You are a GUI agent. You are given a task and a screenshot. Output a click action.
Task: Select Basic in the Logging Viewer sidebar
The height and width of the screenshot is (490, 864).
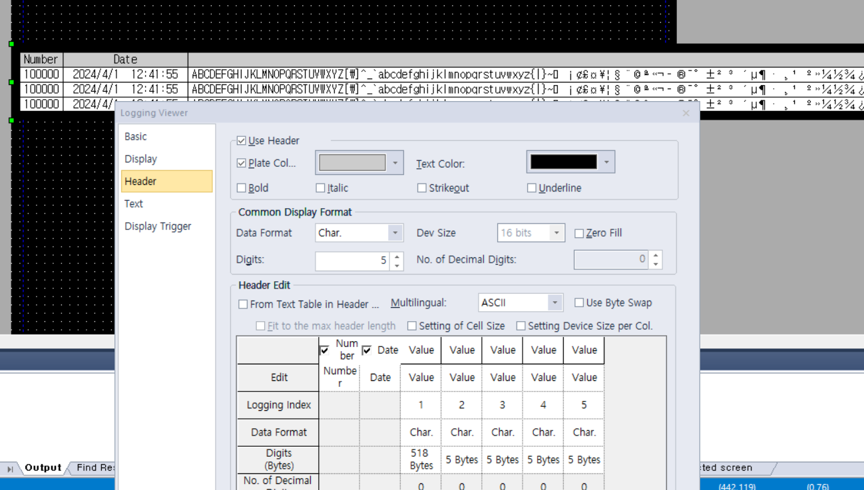135,136
